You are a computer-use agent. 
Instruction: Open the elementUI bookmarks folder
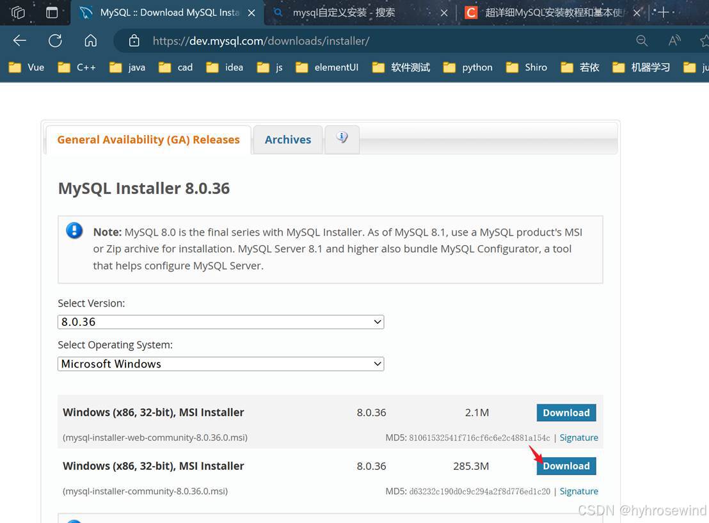point(327,67)
